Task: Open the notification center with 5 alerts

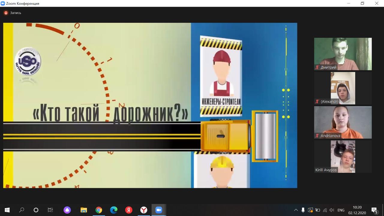Action: pyautogui.click(x=374, y=210)
